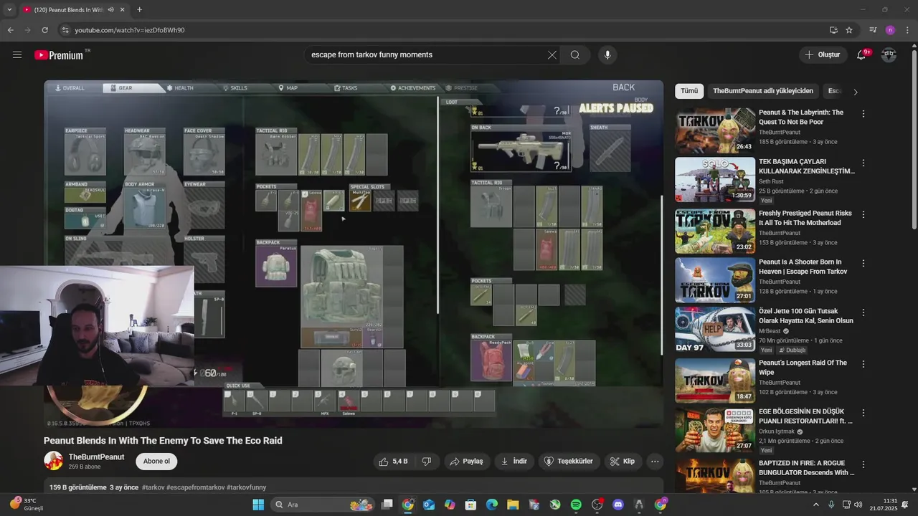This screenshot has width=918, height=516.
Task: Open EGE BÖLGESİNİN EN DÜŞÜK video thumbnail
Action: 715,431
